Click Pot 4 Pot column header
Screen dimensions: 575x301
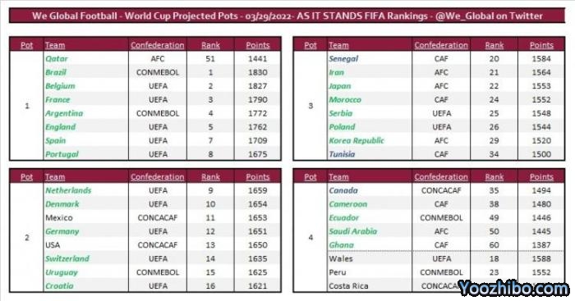click(310, 177)
